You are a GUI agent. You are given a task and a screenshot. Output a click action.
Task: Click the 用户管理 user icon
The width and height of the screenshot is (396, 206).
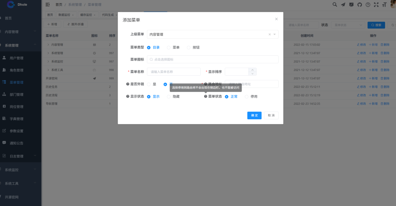(4, 58)
